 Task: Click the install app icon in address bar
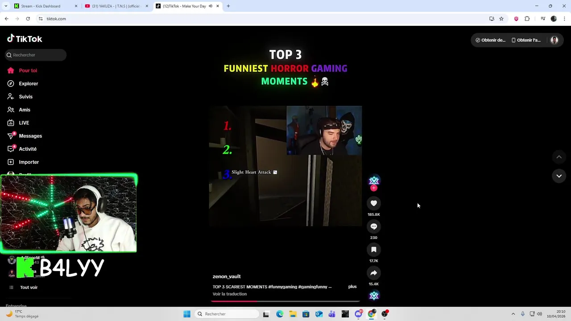click(492, 19)
